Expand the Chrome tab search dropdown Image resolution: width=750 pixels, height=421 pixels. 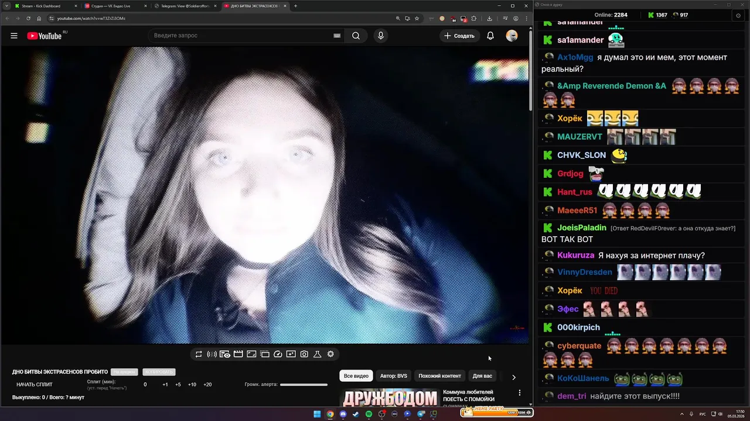point(6,6)
